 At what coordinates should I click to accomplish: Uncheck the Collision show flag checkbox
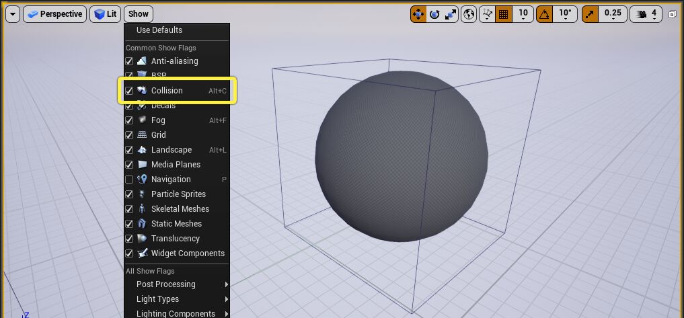point(129,91)
